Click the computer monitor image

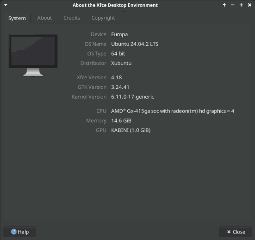[x=33, y=55]
